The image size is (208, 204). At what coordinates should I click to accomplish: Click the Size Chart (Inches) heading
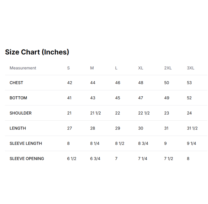pos(37,52)
